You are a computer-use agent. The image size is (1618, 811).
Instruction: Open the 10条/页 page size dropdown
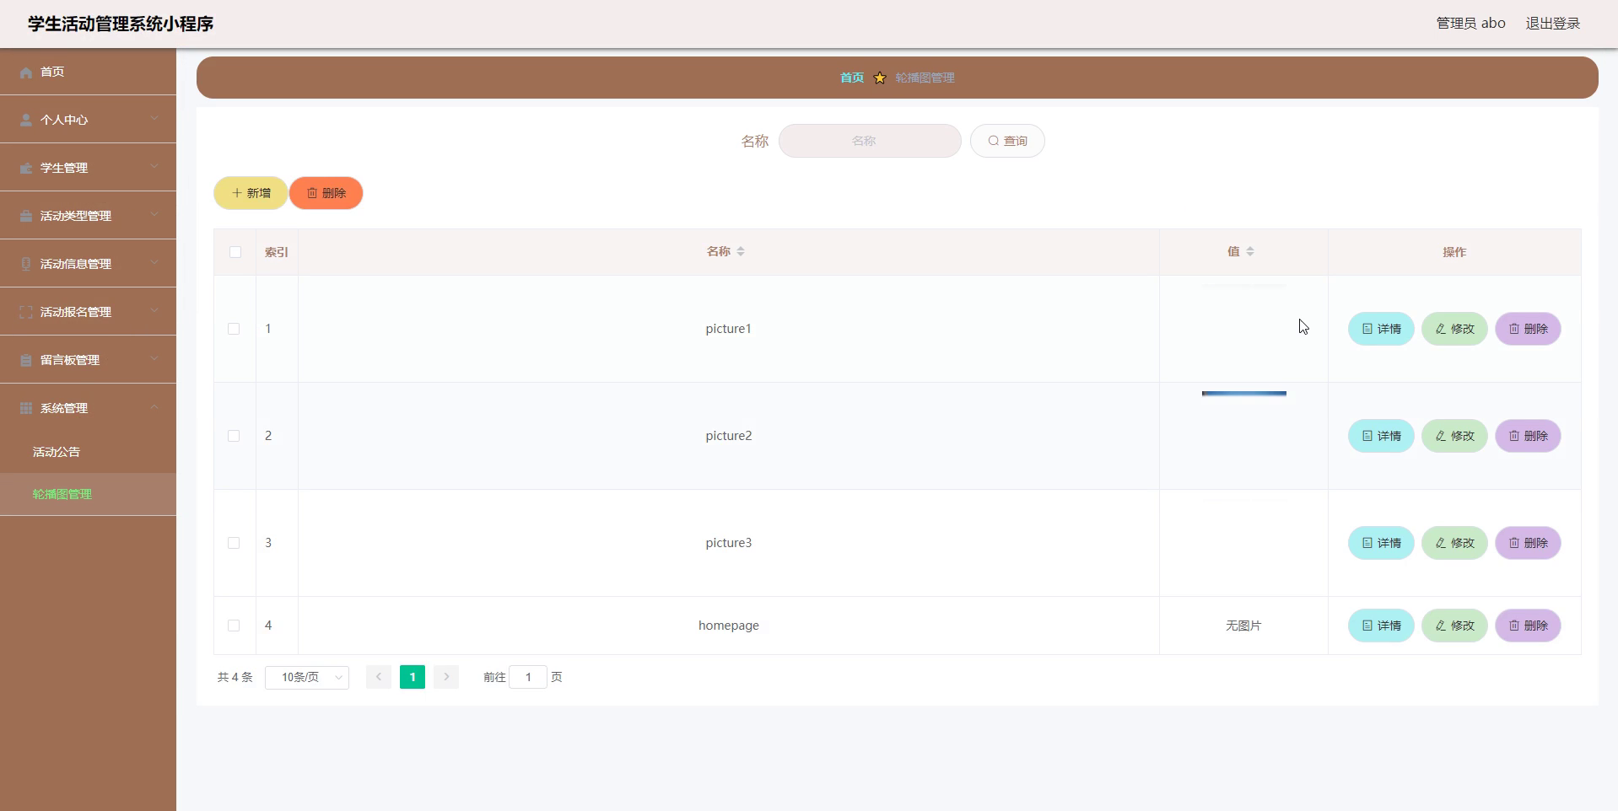[307, 677]
